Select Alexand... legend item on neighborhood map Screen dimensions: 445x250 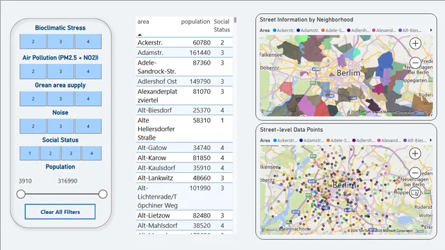(x=384, y=31)
